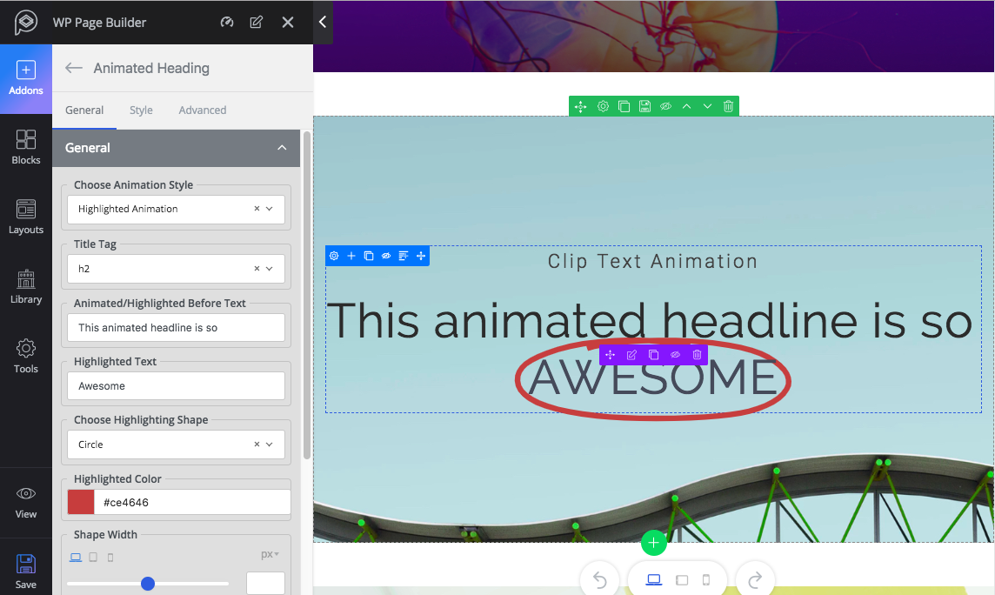This screenshot has width=995, height=595.
Task: Switch to the Style tab
Action: (x=140, y=110)
